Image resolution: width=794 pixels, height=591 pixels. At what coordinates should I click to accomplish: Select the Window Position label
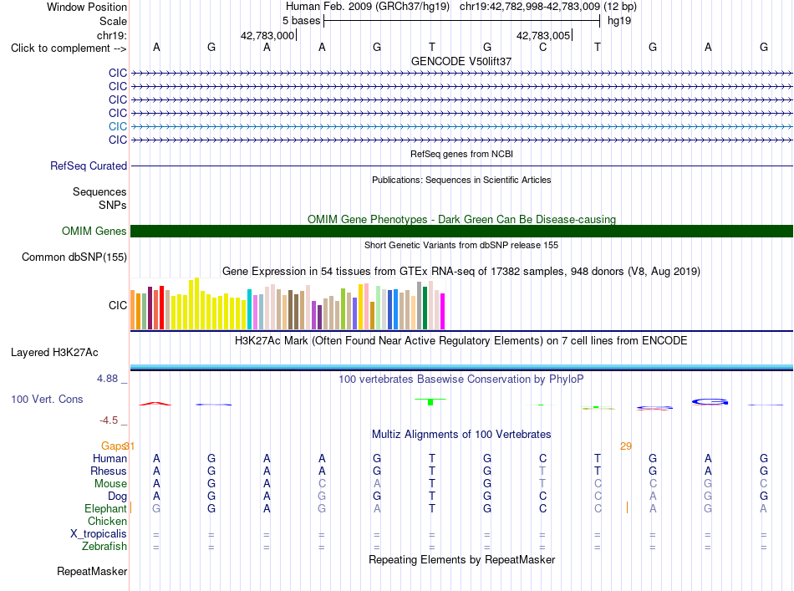click(x=87, y=7)
